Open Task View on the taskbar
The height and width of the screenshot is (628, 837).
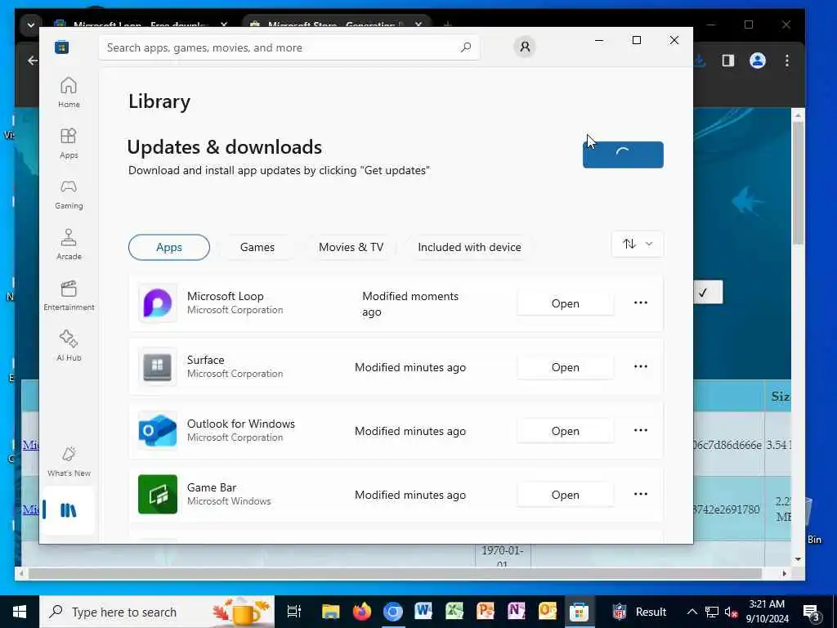tap(294, 612)
